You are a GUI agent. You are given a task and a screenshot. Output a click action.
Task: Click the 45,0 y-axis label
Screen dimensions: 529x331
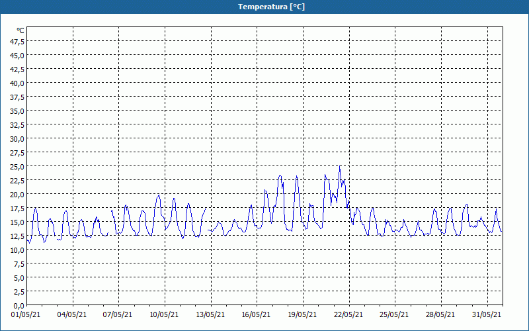[x=18, y=56]
